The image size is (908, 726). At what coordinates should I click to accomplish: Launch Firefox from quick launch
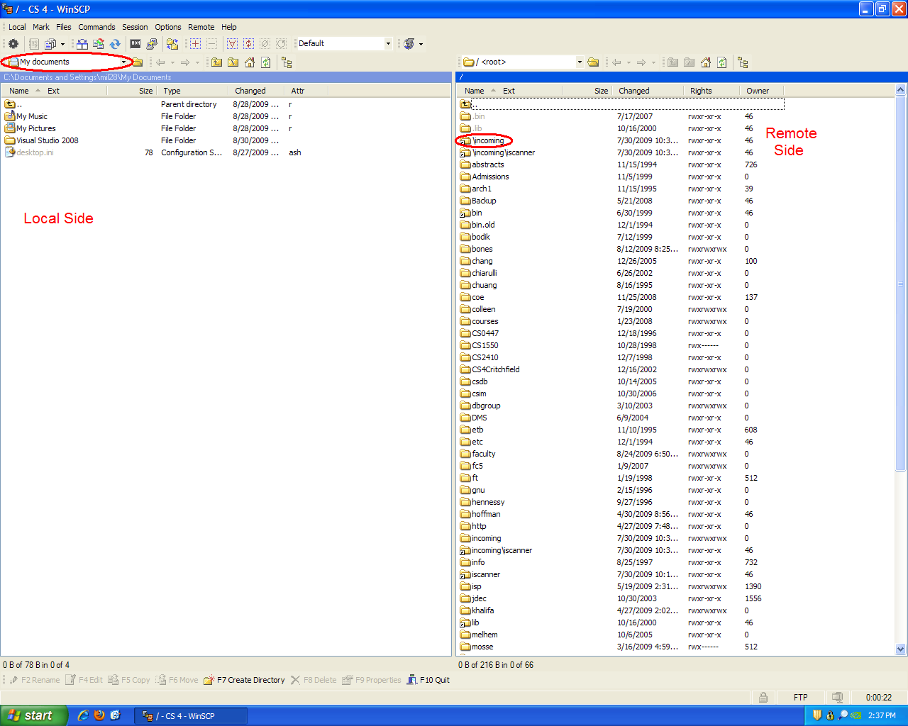pos(99,715)
